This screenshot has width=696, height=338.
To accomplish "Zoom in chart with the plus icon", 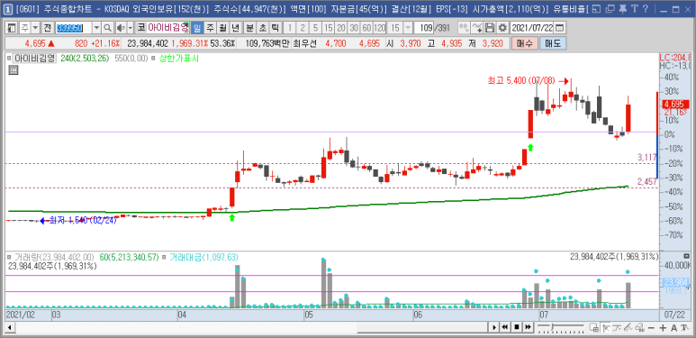I will click(x=664, y=328).
